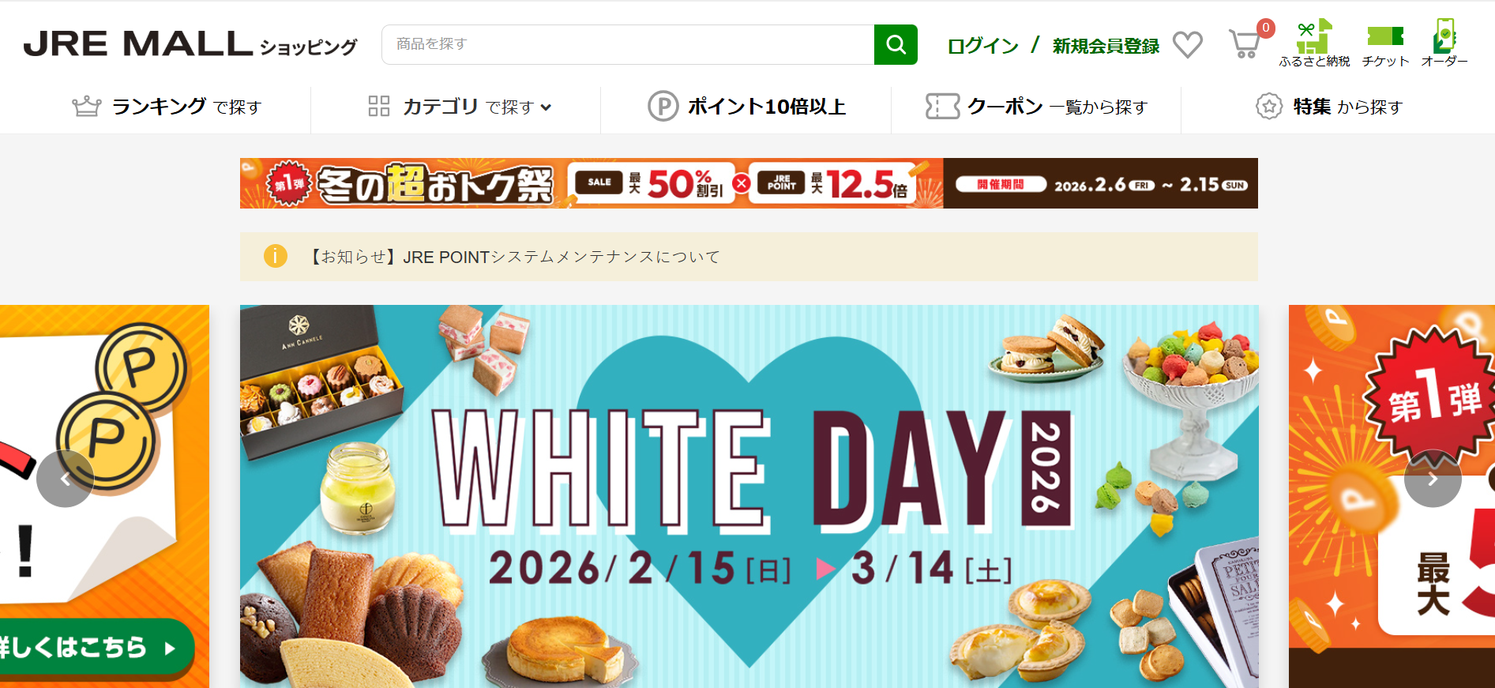Click the orange info icon in notice

click(275, 256)
